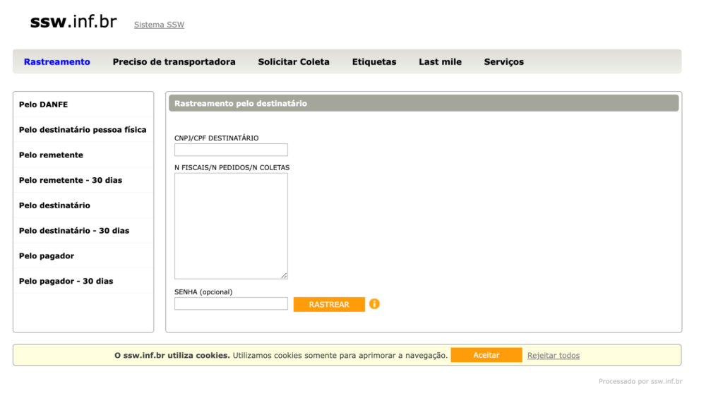Pick Pelo destinatário - 30 dias
The width and height of the screenshot is (723, 403).
[x=74, y=231]
